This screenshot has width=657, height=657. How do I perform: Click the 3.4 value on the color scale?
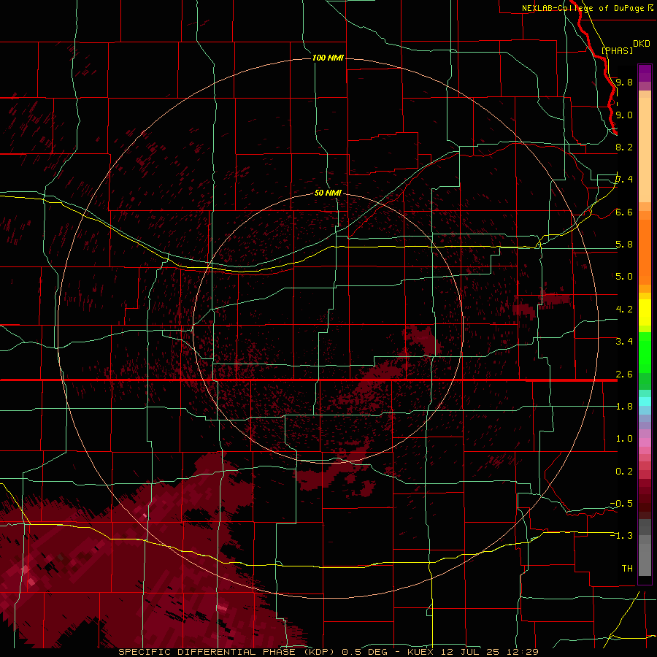[x=624, y=342]
